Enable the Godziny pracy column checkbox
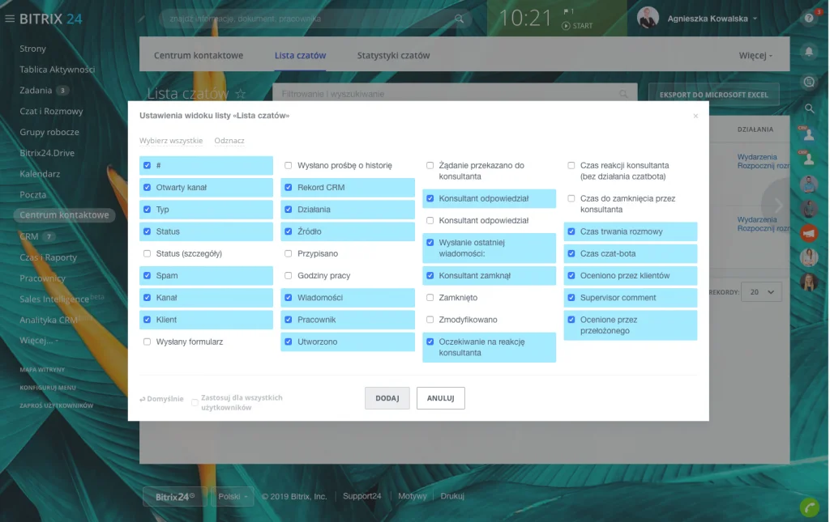This screenshot has height=522, width=830. (289, 276)
